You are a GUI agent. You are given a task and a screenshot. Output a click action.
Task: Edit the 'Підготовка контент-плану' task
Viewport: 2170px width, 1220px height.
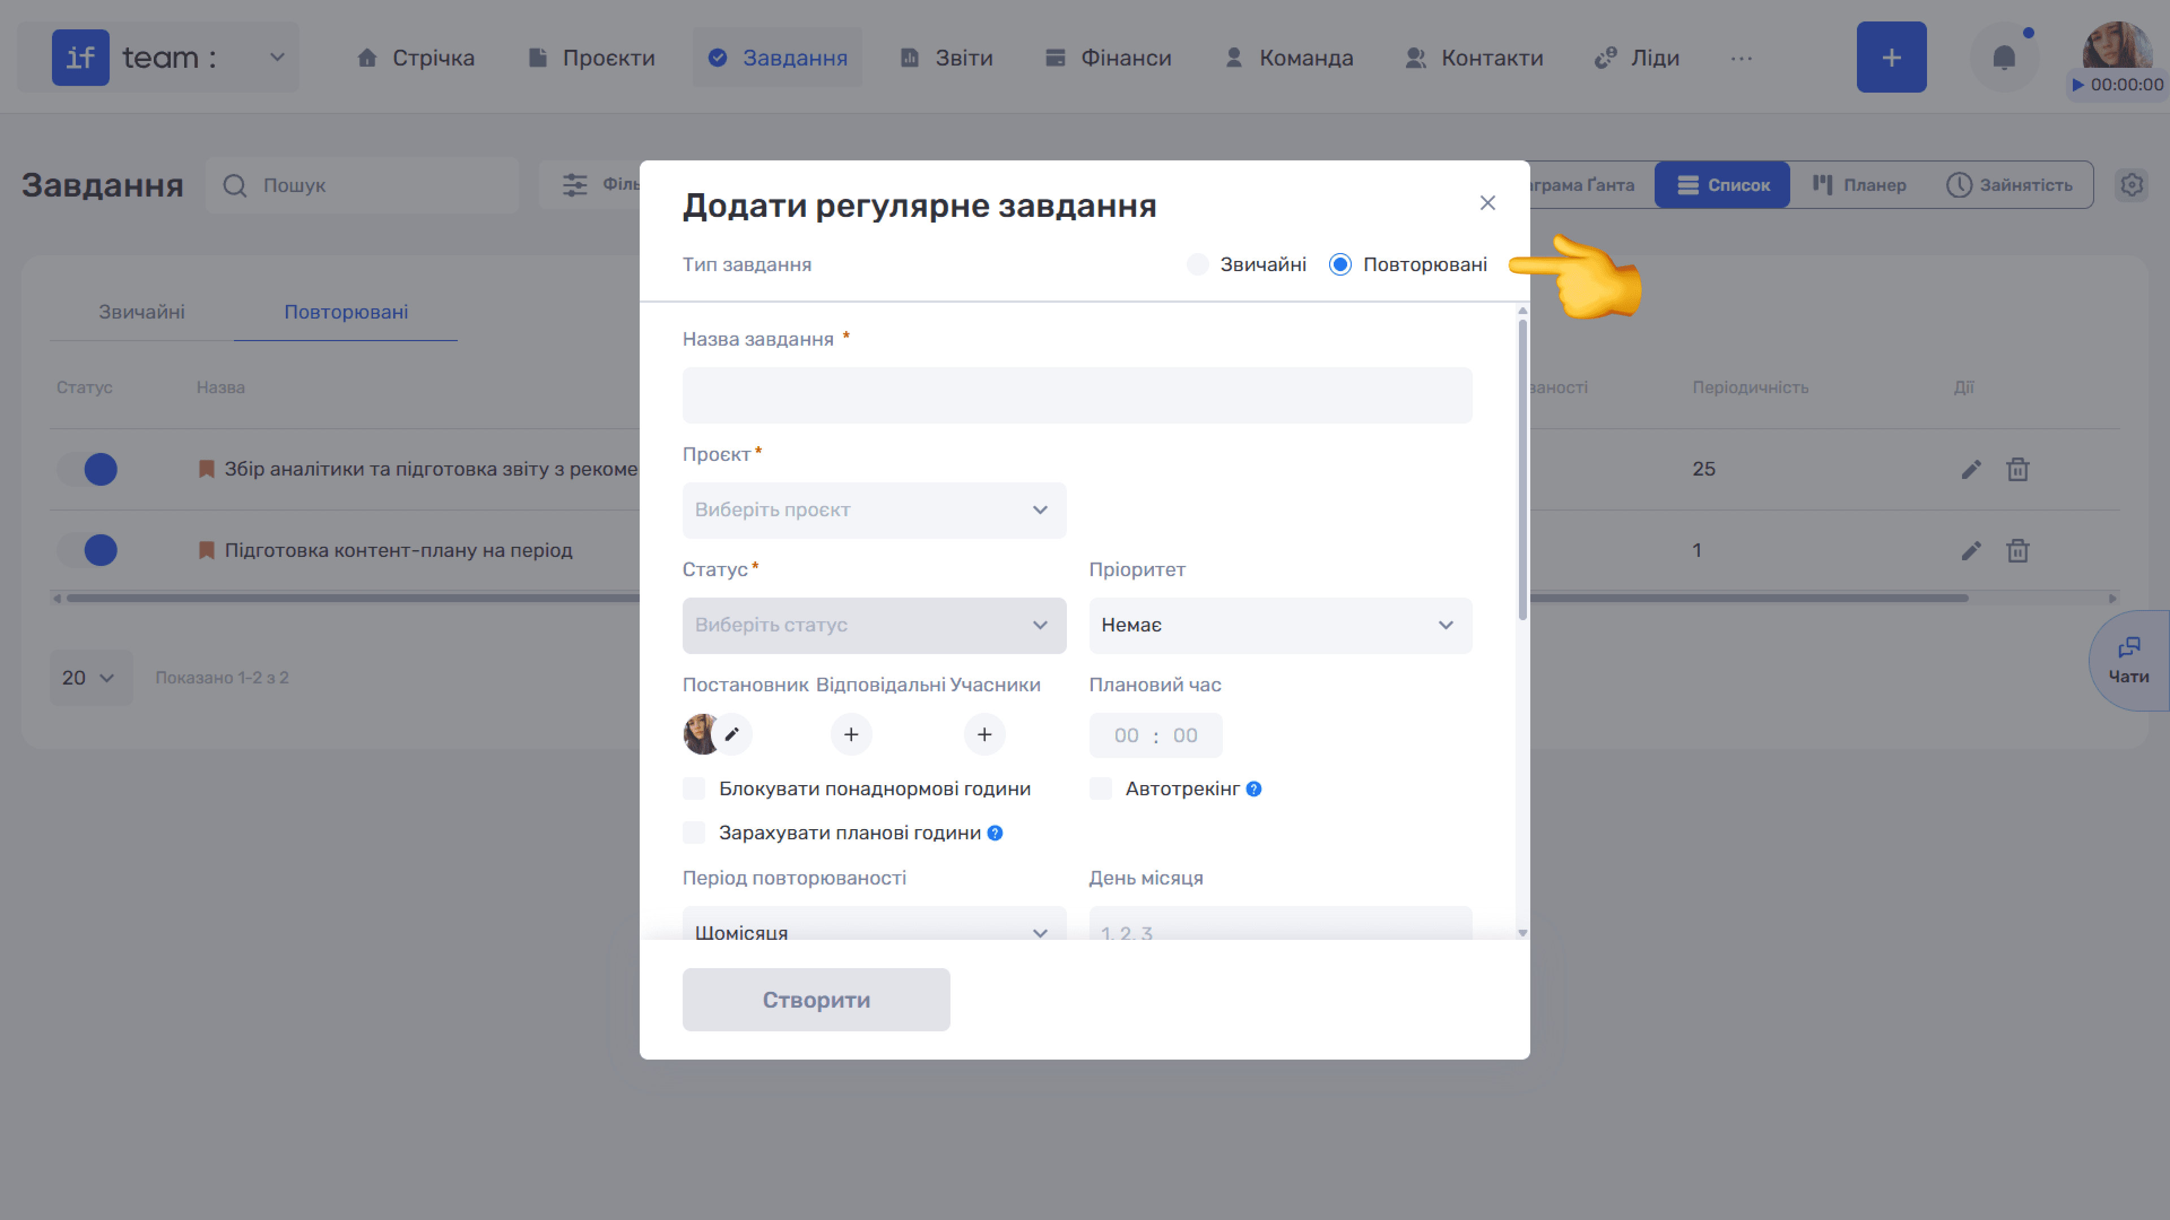point(1971,551)
